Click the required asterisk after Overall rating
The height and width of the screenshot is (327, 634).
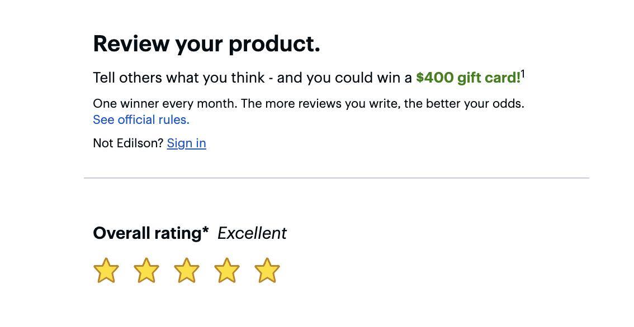point(206,231)
